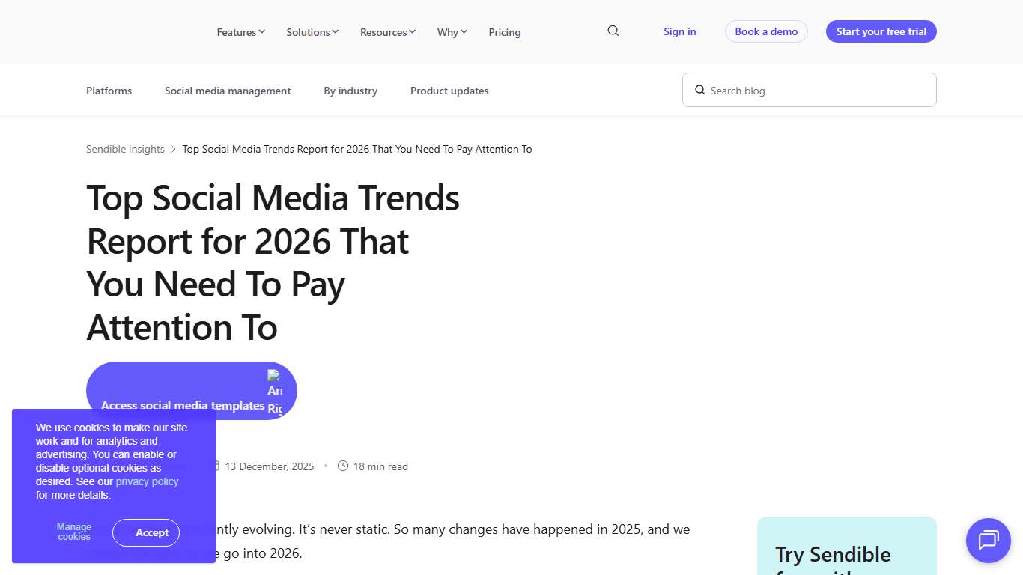Click the calendar icon near the publish date
Screen dimensions: 1023x575
pos(216,466)
